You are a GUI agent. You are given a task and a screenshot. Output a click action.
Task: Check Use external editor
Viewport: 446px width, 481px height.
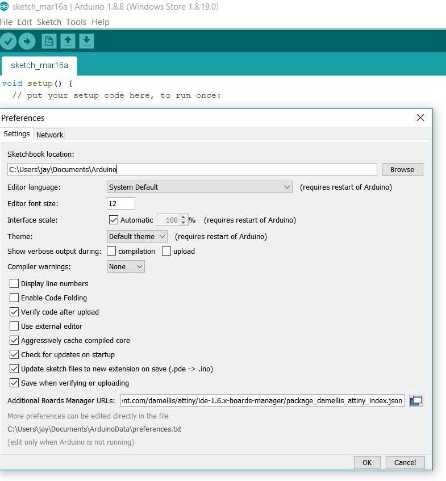click(14, 326)
